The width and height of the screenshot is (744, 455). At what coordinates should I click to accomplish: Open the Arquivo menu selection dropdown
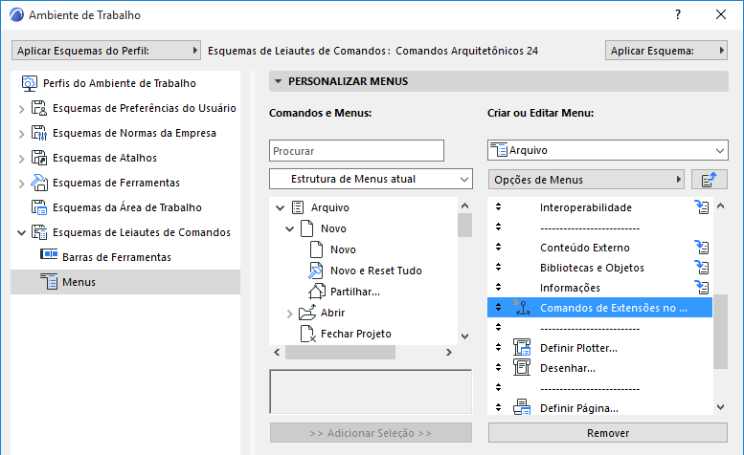[x=607, y=150]
